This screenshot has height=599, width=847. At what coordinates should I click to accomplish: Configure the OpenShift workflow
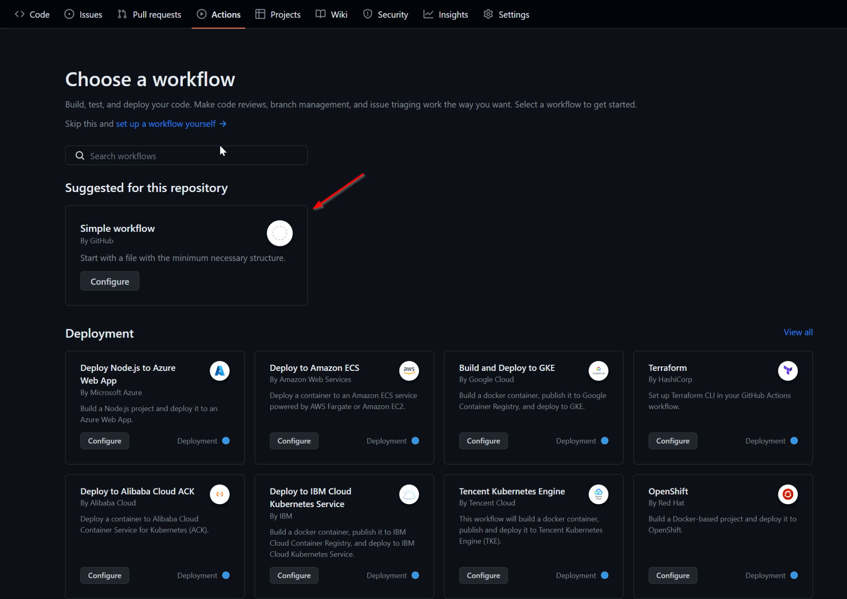[673, 575]
